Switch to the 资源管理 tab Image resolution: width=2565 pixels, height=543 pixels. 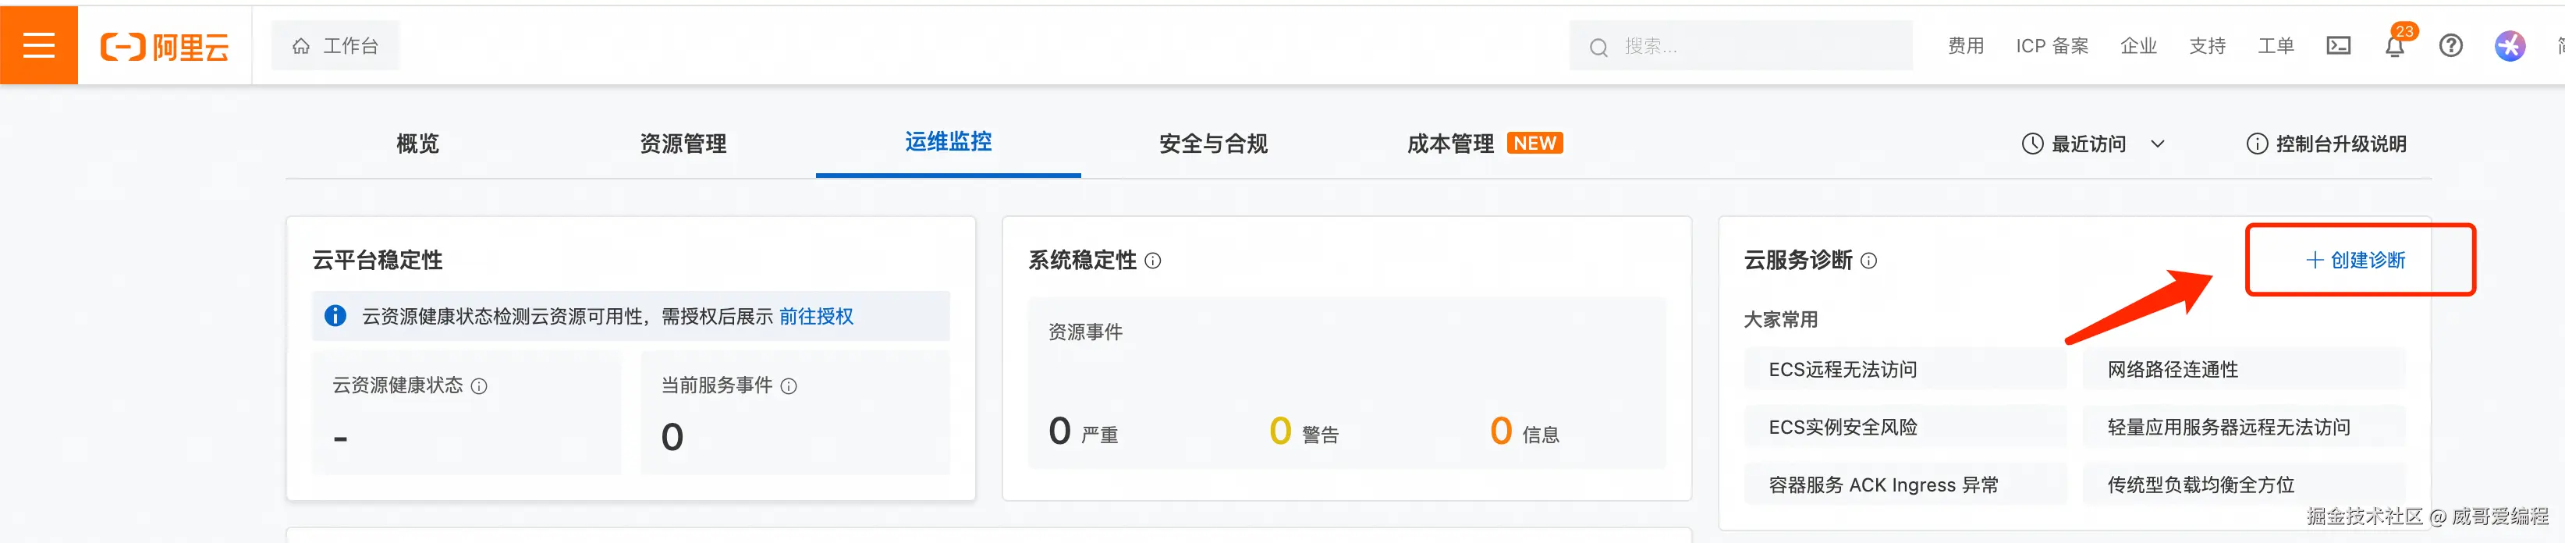click(x=683, y=144)
